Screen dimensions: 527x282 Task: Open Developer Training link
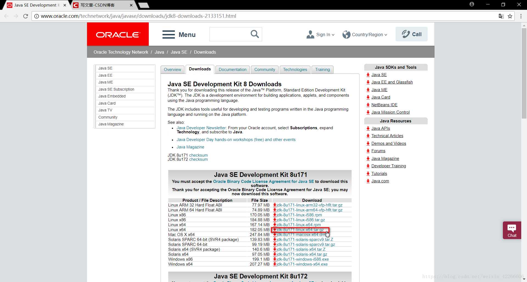(x=389, y=166)
